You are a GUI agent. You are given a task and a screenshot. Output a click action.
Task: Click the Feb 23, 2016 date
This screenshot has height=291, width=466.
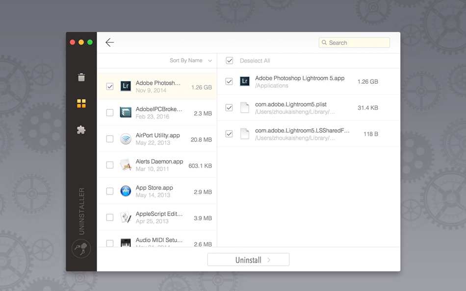152,117
